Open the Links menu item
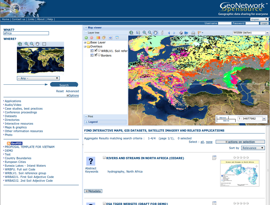This screenshot has width=270, height=205. click(31, 19)
